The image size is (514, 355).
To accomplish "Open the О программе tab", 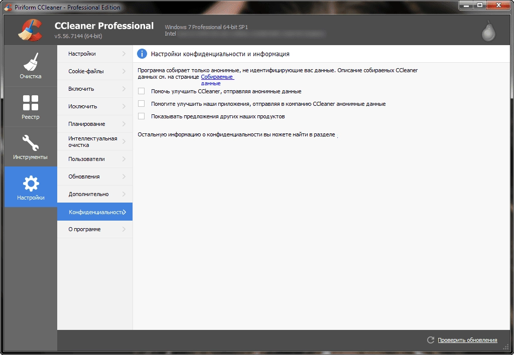I will 95,229.
